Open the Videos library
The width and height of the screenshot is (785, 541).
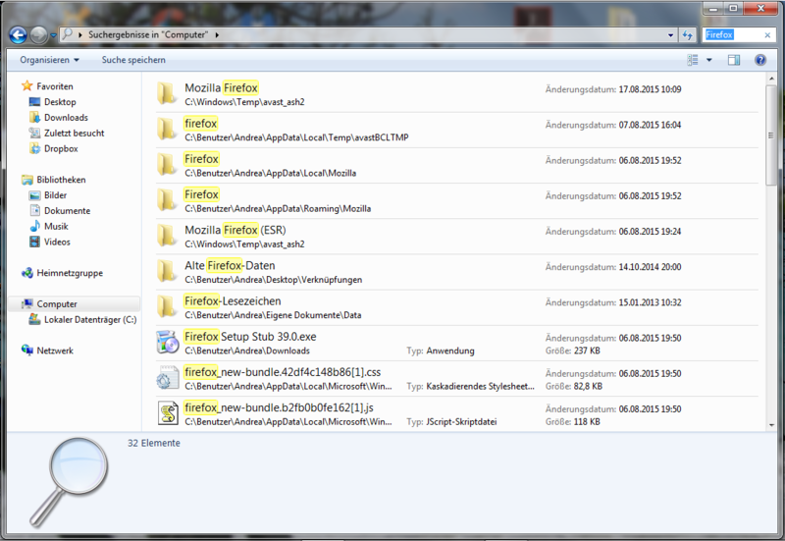pyautogui.click(x=57, y=242)
